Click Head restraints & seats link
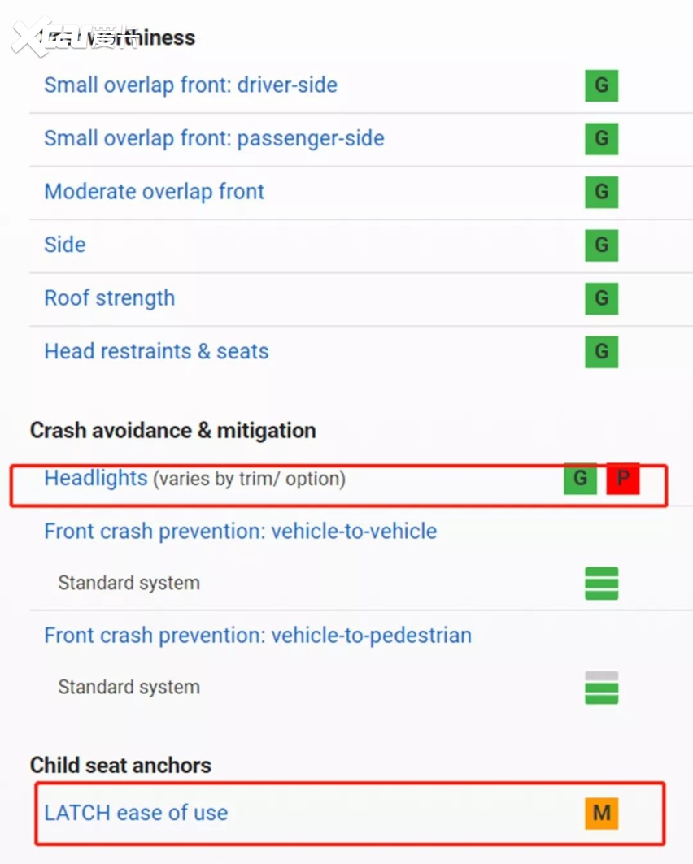Viewport: 693px width, 864px height. click(156, 352)
